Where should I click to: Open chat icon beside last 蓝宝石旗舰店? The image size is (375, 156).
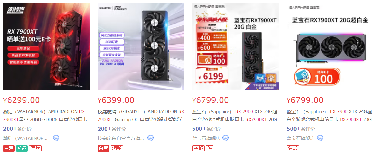320,138
